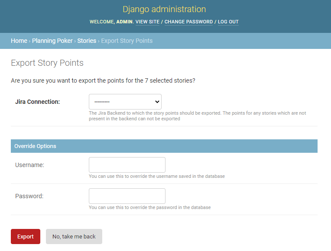Click the red Export button
331x251 pixels.
tap(26, 236)
